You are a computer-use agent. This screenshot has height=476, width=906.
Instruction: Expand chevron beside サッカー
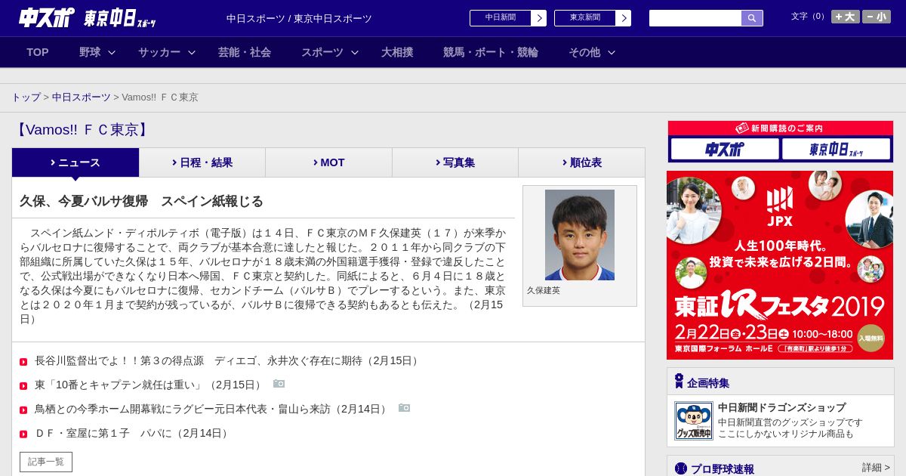pos(192,53)
